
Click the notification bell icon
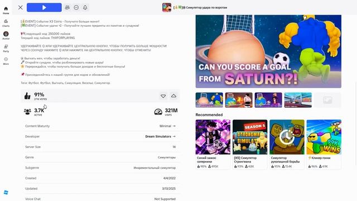click(x=85, y=7)
